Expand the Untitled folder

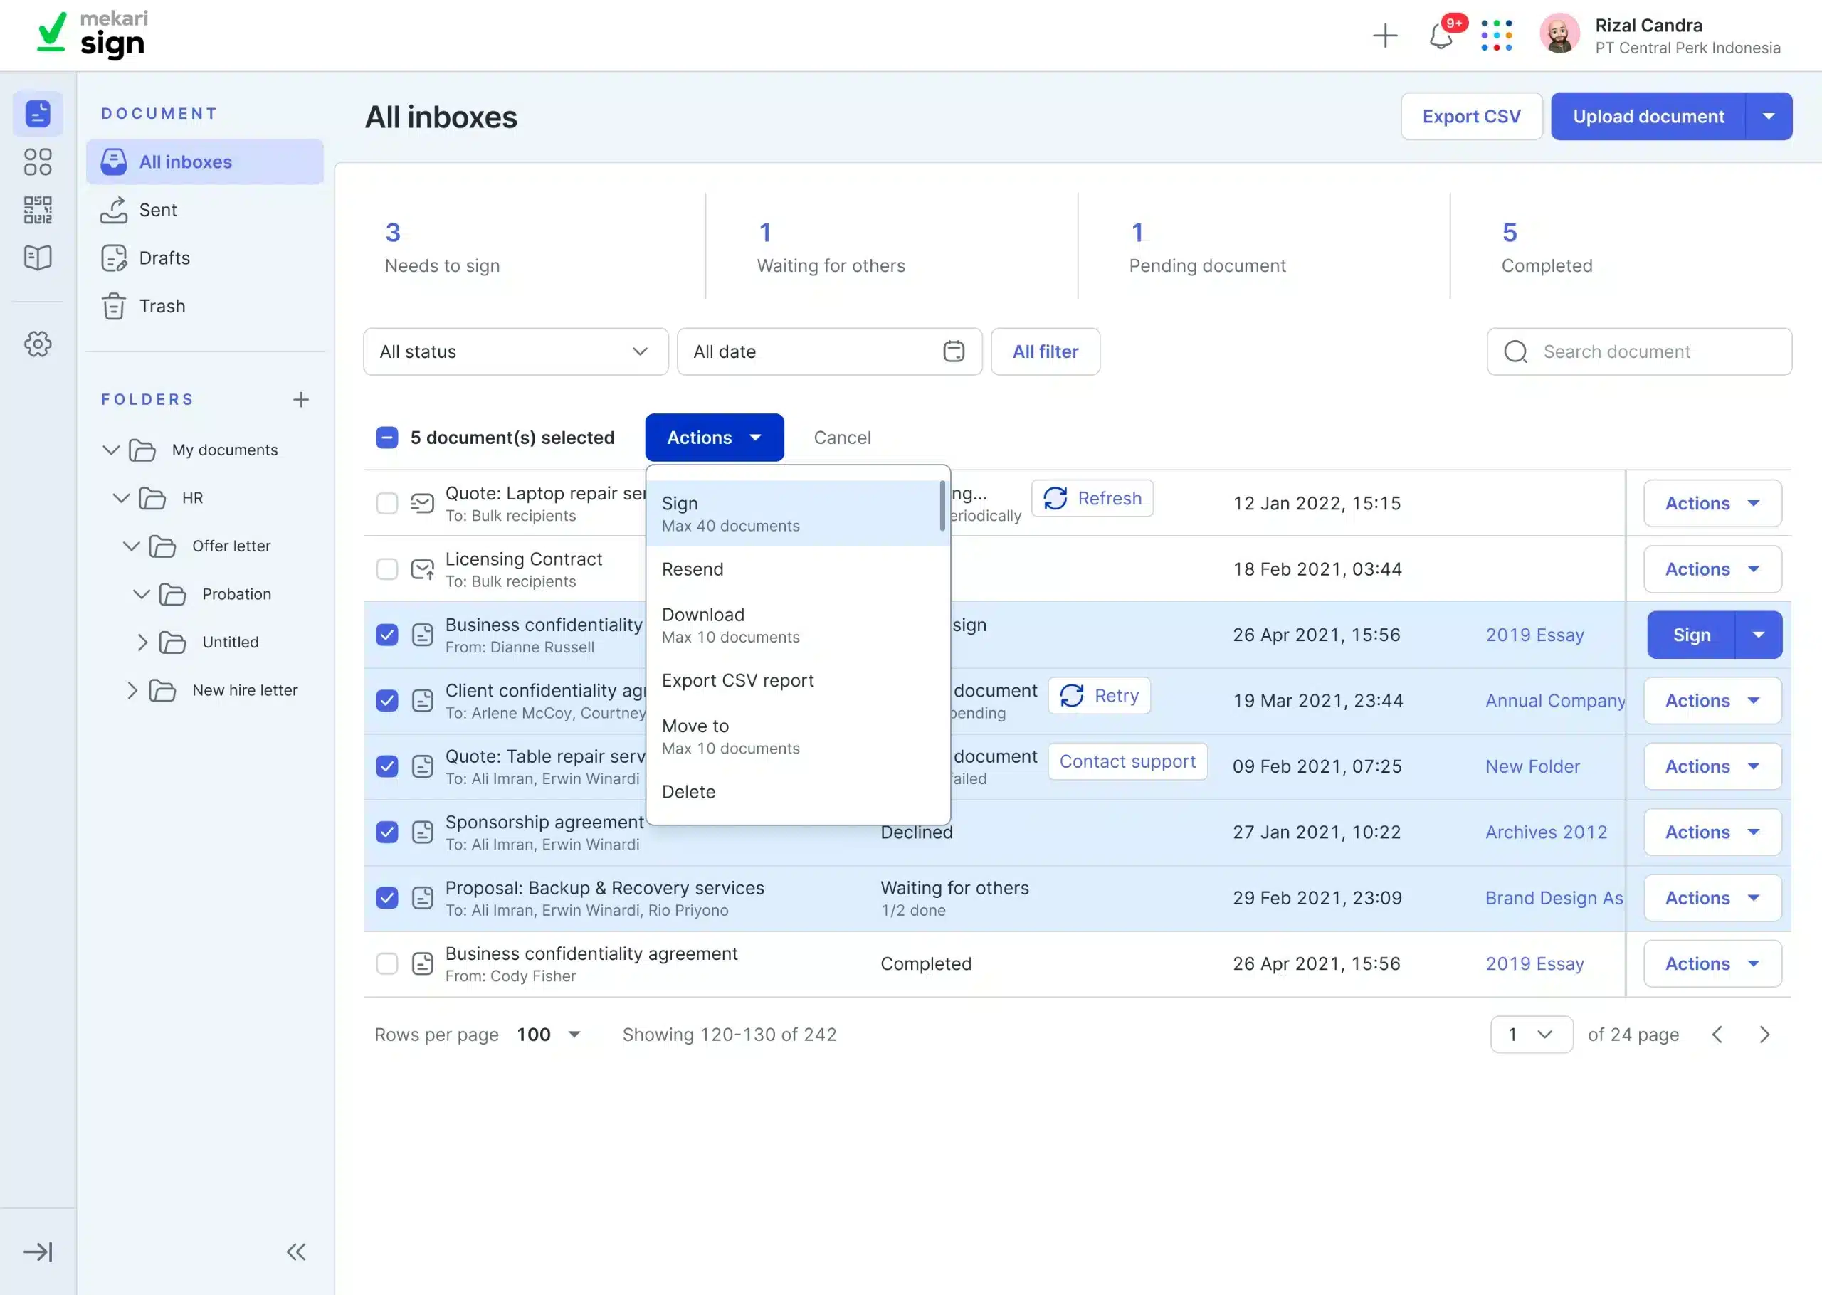click(x=142, y=642)
